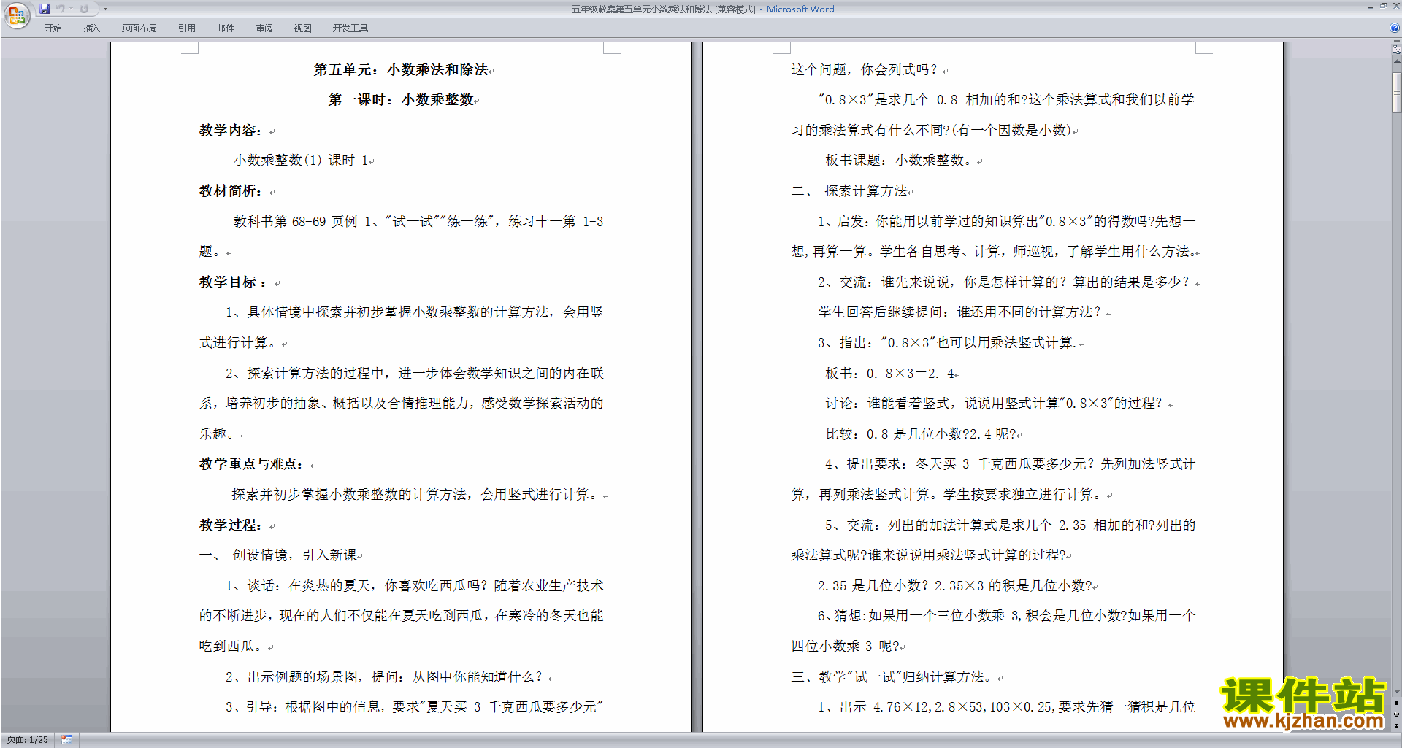Screen dimensions: 1402x748
Task: Click the line 2、出示例题的场景图，提问
Action: click(383, 677)
